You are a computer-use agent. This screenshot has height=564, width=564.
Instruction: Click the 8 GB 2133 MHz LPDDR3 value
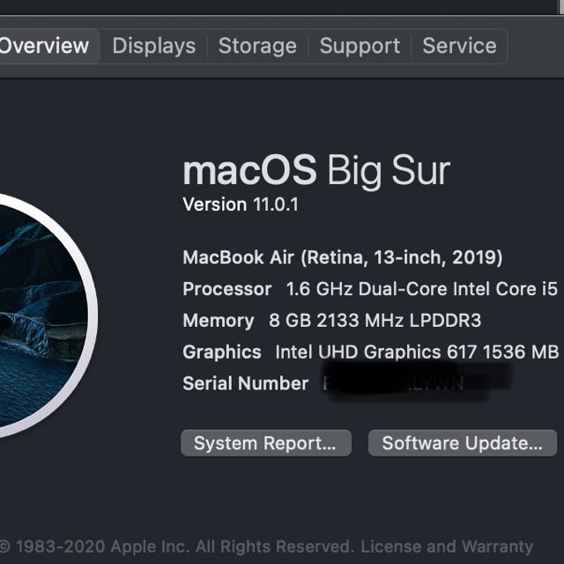375,320
